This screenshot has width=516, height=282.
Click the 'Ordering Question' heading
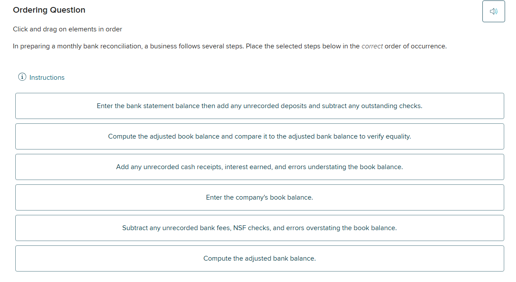point(48,10)
